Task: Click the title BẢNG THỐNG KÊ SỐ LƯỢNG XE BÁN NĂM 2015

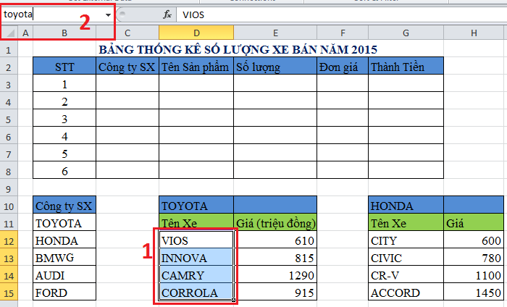Action: click(x=238, y=50)
